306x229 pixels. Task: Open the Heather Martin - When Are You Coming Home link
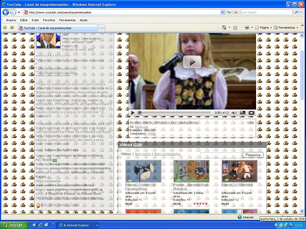point(164,122)
